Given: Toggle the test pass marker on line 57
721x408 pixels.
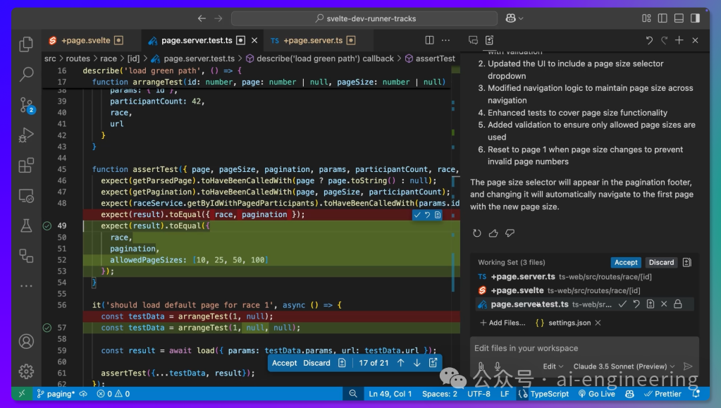Looking at the screenshot, I should 47,328.
